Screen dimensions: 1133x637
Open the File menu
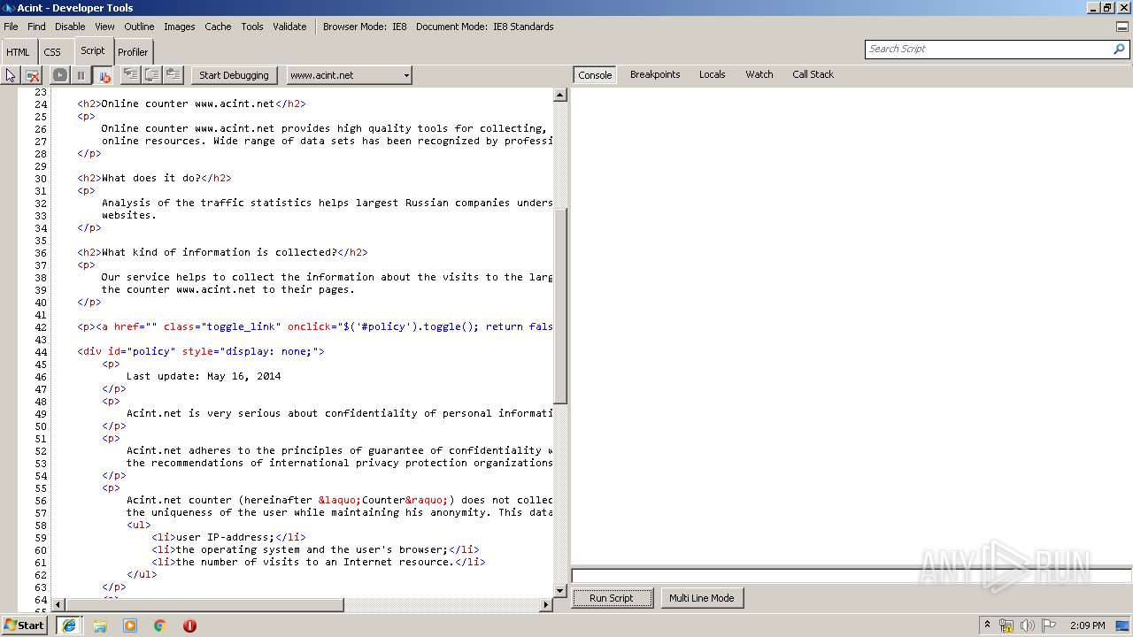click(x=11, y=27)
